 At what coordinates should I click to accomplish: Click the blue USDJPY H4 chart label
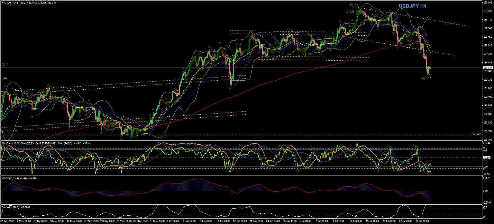pyautogui.click(x=412, y=6)
